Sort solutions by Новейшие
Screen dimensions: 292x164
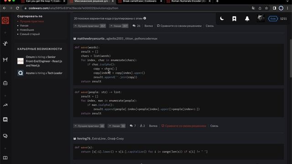(27, 30)
